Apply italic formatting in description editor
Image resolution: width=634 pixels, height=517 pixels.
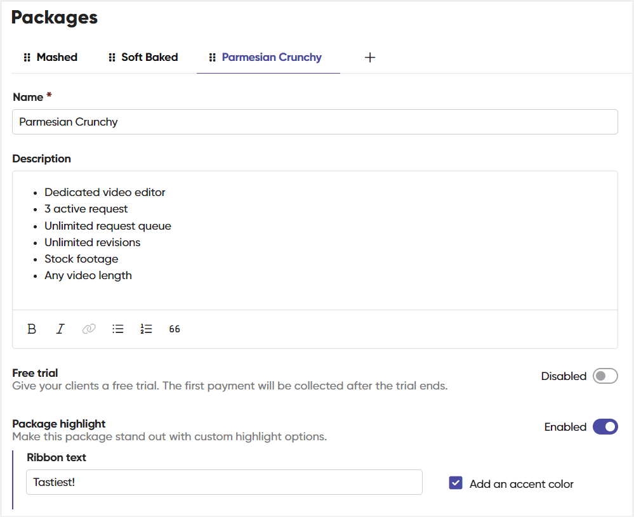60,329
